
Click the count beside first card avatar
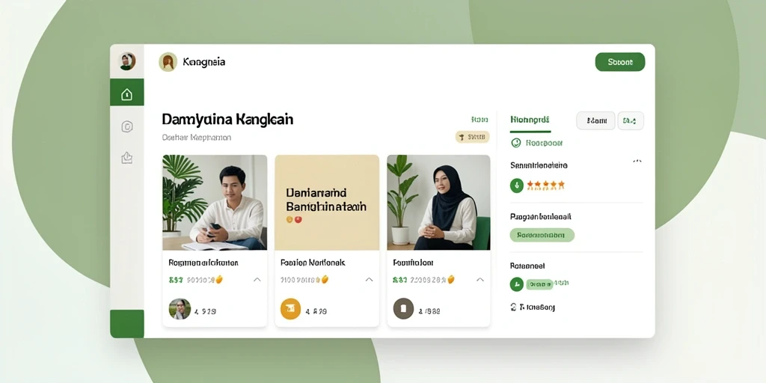tap(205, 310)
